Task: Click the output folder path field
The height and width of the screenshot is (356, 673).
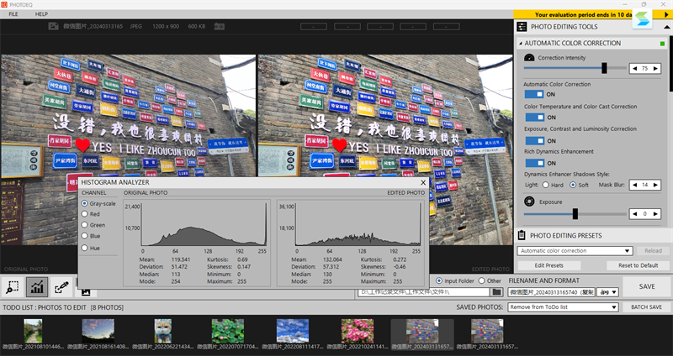Action: coord(424,292)
